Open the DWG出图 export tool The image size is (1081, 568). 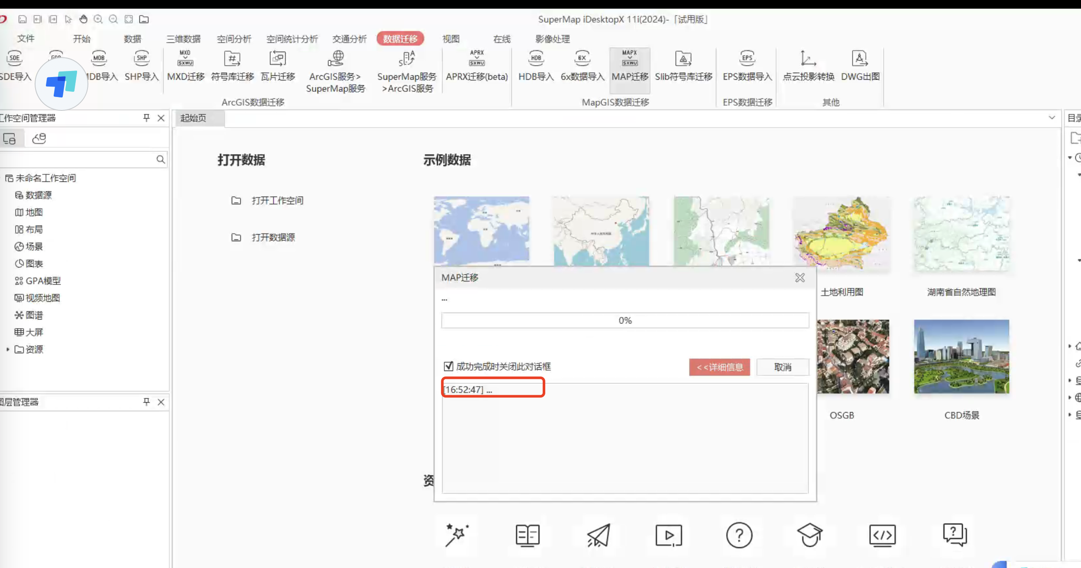click(860, 66)
